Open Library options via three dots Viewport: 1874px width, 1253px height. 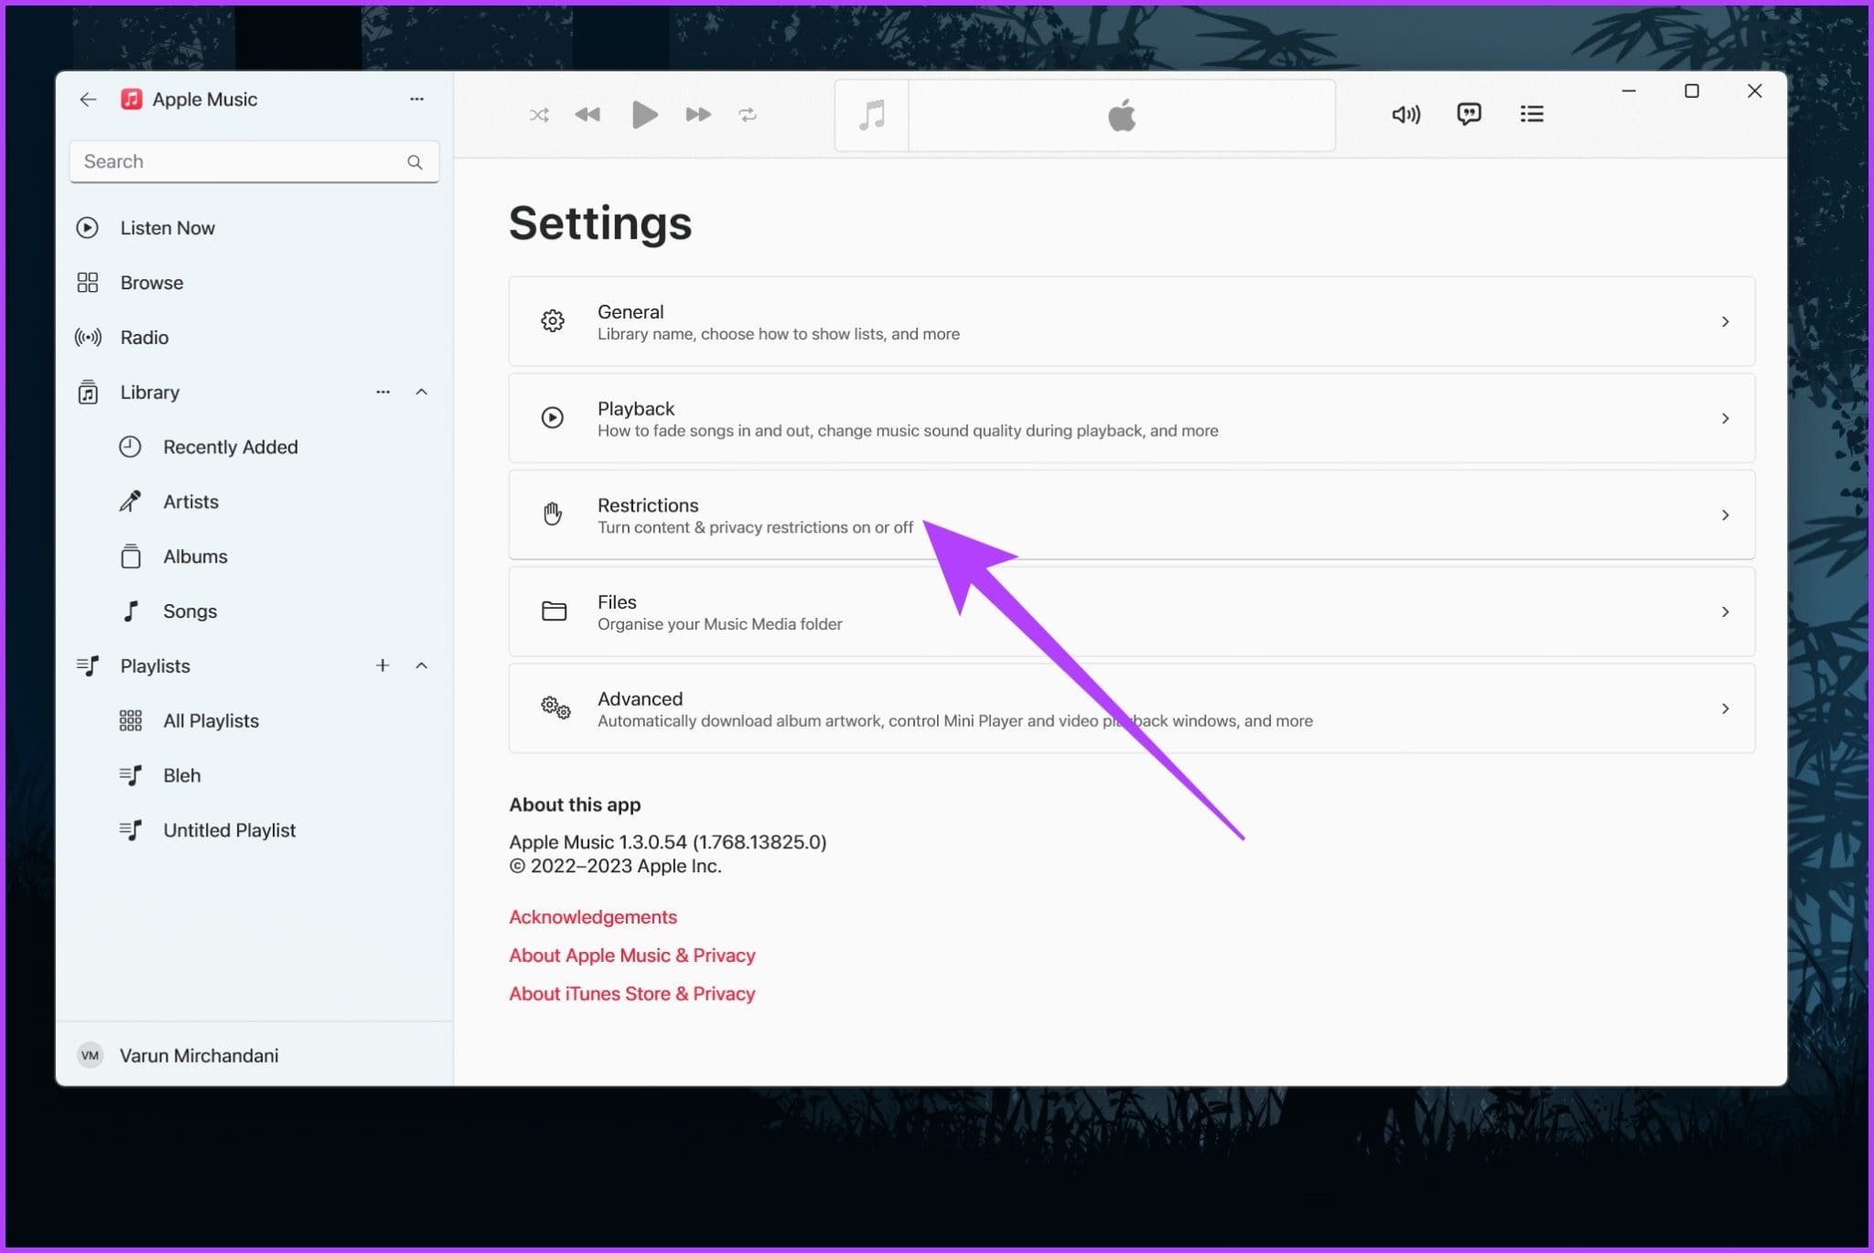[383, 392]
